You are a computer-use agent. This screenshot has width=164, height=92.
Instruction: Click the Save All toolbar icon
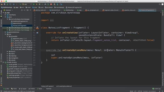click(x=5, y=4)
